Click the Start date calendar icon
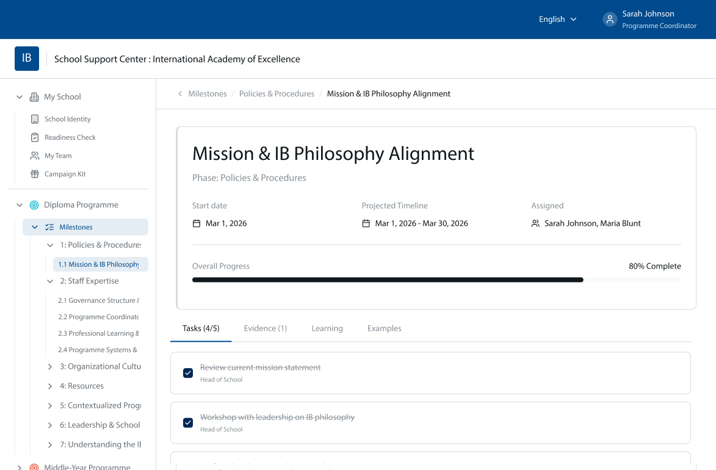Viewport: 716px width, 470px height. tap(197, 223)
